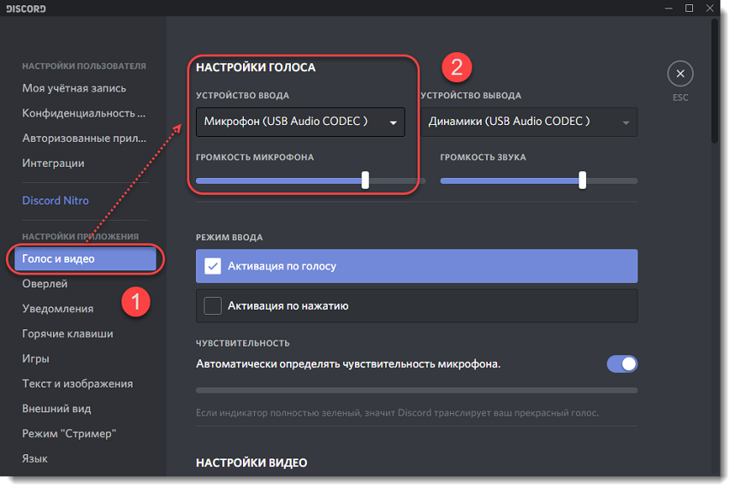Go to 'Авторизованные прил...' section
This screenshot has height=491, width=735.
click(85, 138)
